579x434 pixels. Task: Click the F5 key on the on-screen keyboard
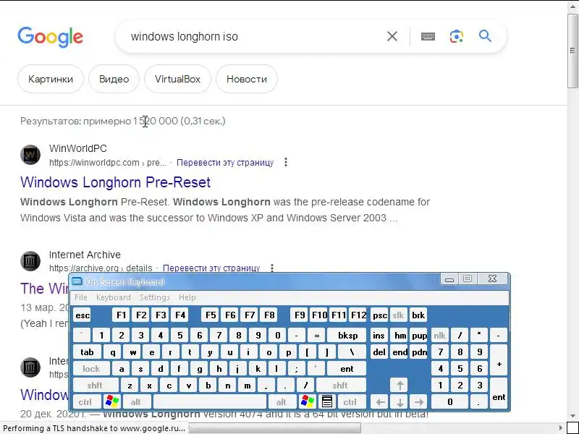tap(211, 315)
